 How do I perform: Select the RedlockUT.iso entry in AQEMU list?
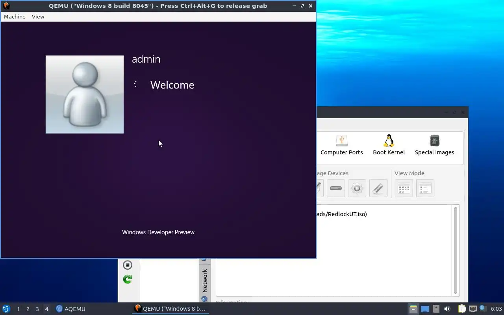[x=341, y=214]
